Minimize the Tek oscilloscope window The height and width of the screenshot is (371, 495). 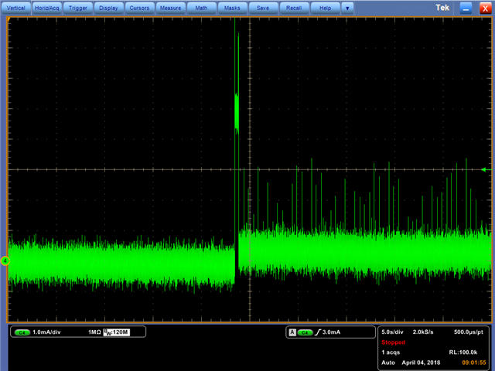pyautogui.click(x=466, y=9)
